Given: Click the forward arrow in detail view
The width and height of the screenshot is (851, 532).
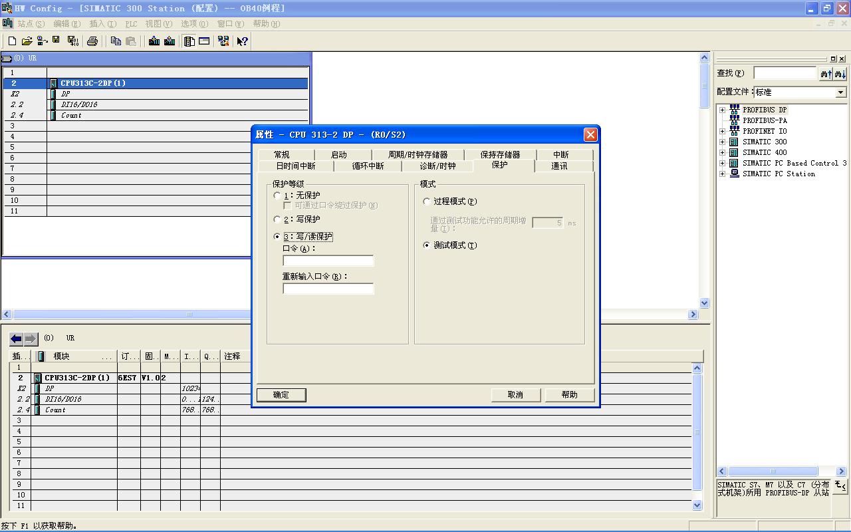Looking at the screenshot, I should 31,338.
